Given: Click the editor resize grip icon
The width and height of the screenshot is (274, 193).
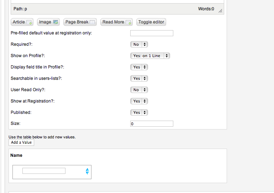Looking at the screenshot, I should tap(220, 11).
